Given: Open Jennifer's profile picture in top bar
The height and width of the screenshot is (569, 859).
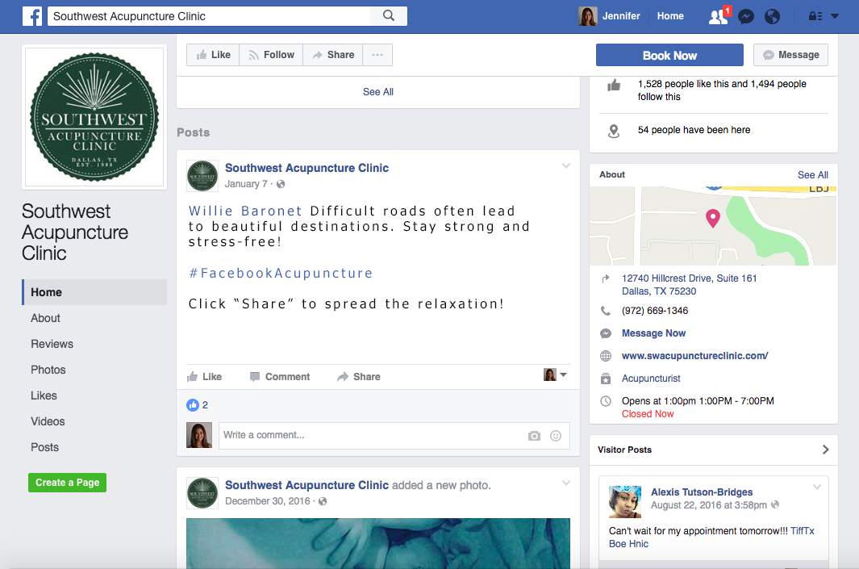Looking at the screenshot, I should (588, 16).
